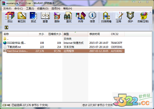This screenshot has height=109, width=154.
Task: Sort by 名称 column header
Action: (x=15, y=34)
